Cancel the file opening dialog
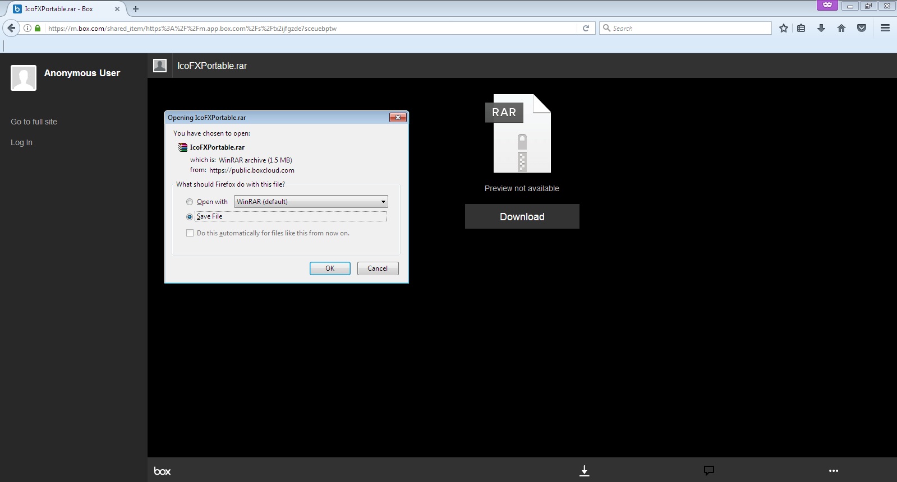 pos(378,268)
